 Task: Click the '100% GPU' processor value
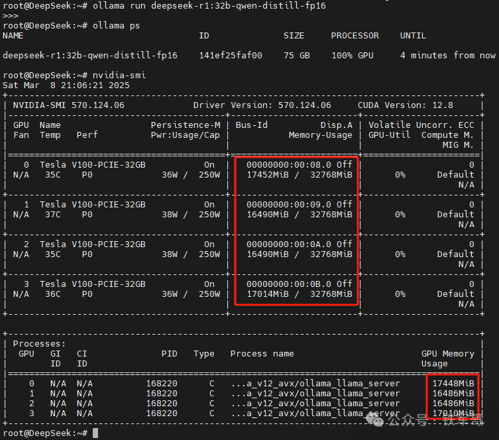click(x=351, y=56)
